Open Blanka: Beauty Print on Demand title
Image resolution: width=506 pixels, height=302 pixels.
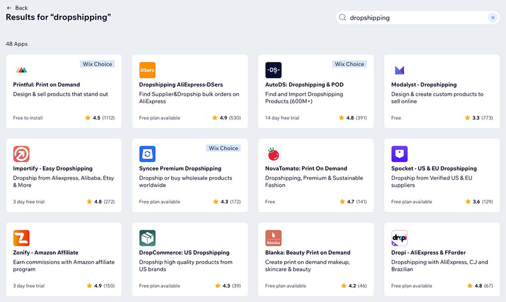coord(307,253)
